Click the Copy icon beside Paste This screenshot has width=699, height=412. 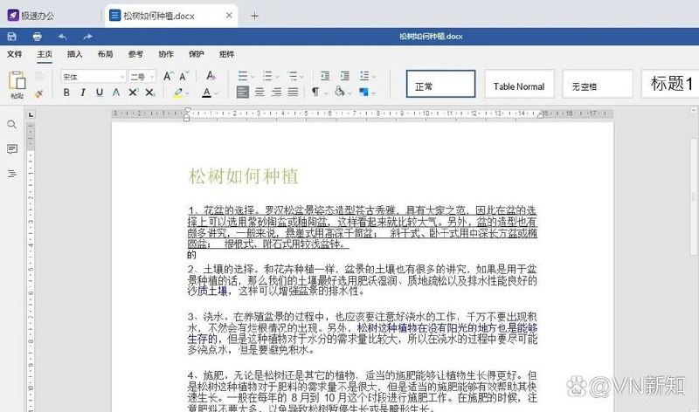coord(39,76)
